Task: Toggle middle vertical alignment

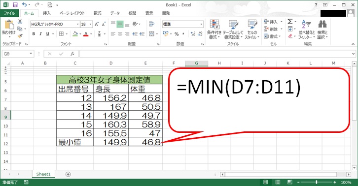Action: tap(120, 24)
